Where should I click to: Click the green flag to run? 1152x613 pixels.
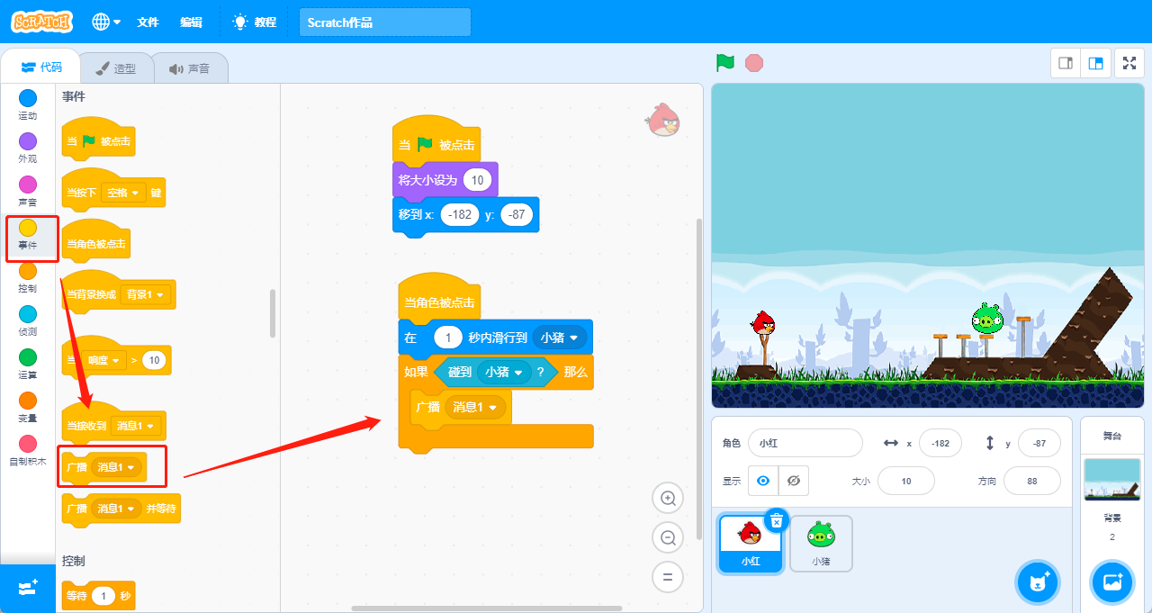tap(725, 63)
